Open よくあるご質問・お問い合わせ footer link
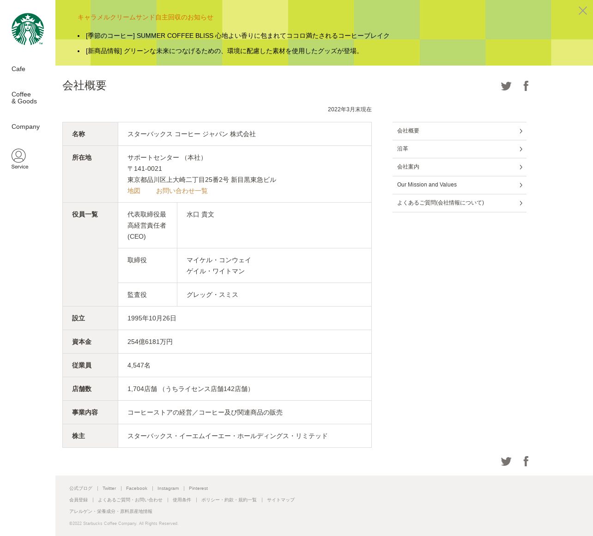Screen dimensions: 593x536 [x=130, y=500]
